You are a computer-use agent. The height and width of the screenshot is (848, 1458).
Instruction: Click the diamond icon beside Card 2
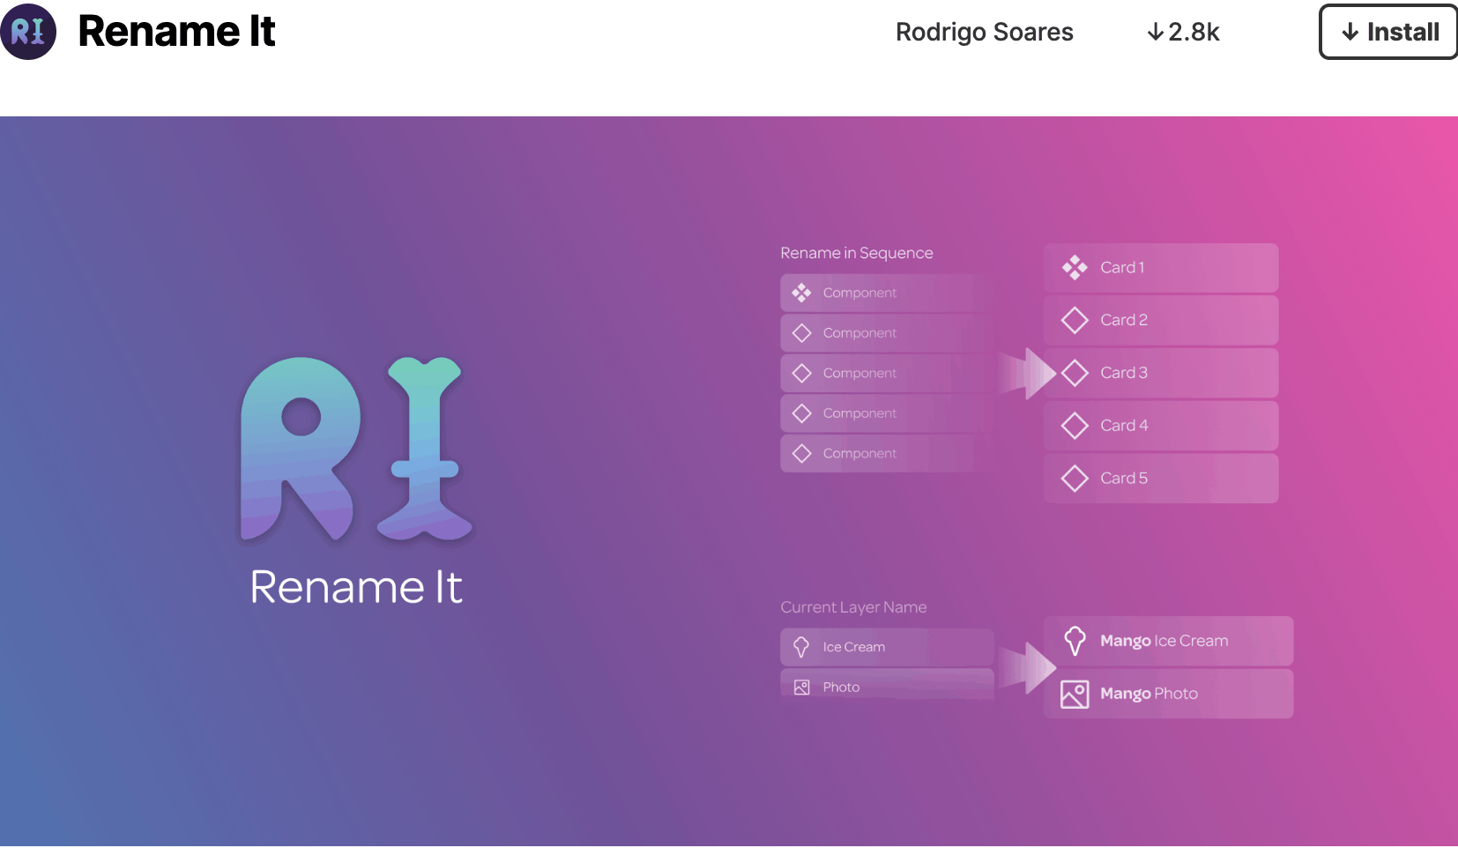1075,320
